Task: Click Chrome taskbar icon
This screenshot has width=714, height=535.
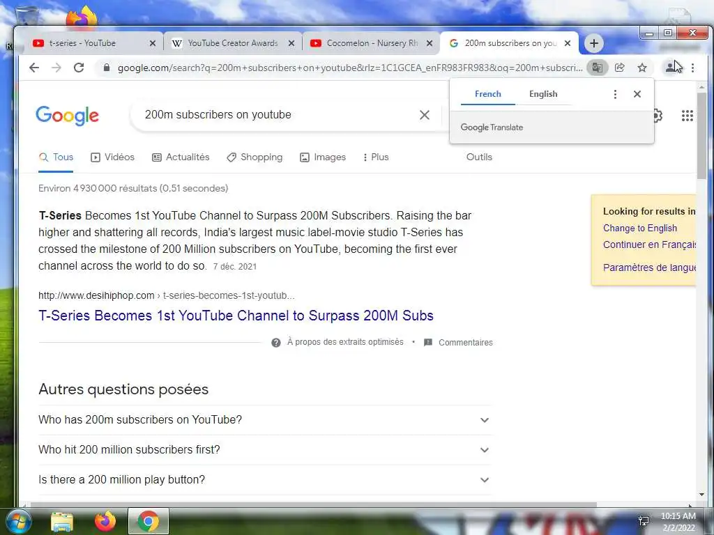Action: point(149,521)
